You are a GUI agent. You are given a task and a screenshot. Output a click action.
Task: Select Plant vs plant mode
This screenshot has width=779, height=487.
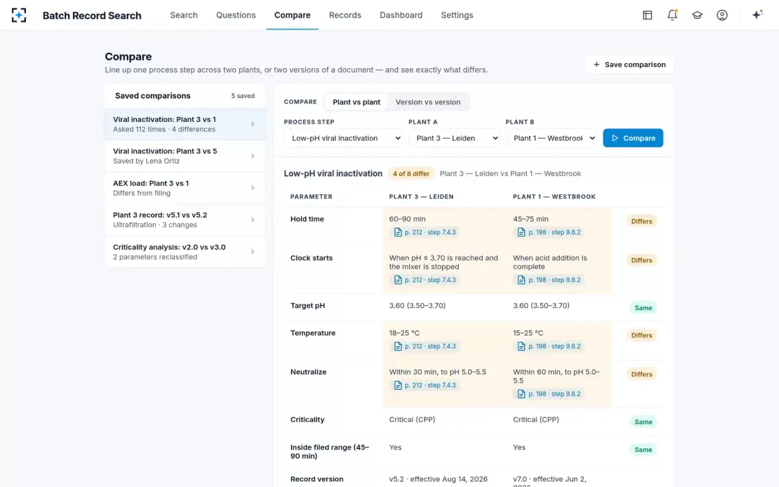[x=357, y=102]
